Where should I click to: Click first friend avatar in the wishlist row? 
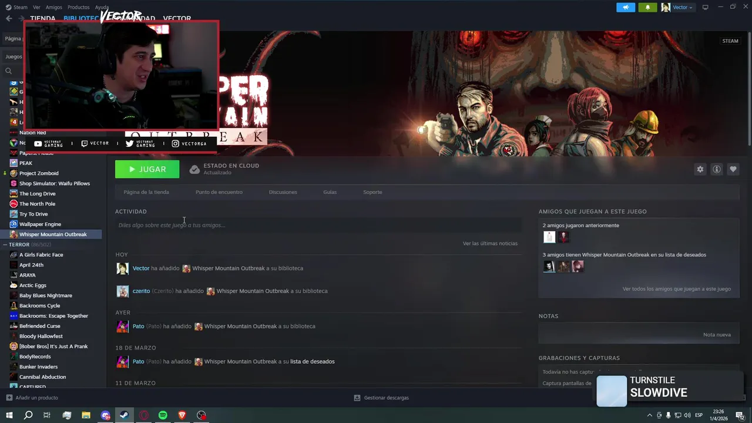pos(549,266)
